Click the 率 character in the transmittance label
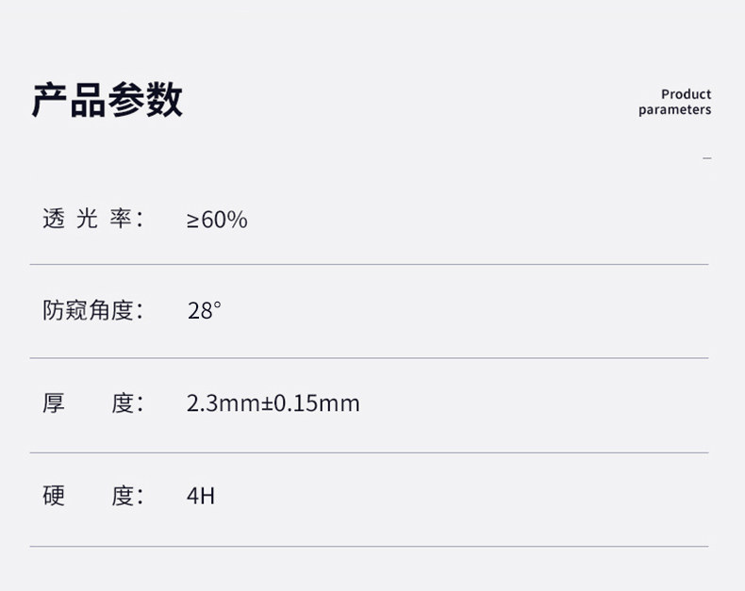Viewport: 745px width, 591px height. [122, 219]
